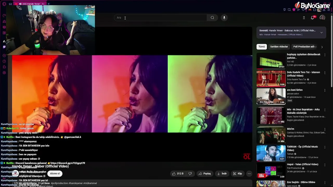The image size is (333, 187).
Task: Click the pin icon in address bar
Action: coord(284,10)
